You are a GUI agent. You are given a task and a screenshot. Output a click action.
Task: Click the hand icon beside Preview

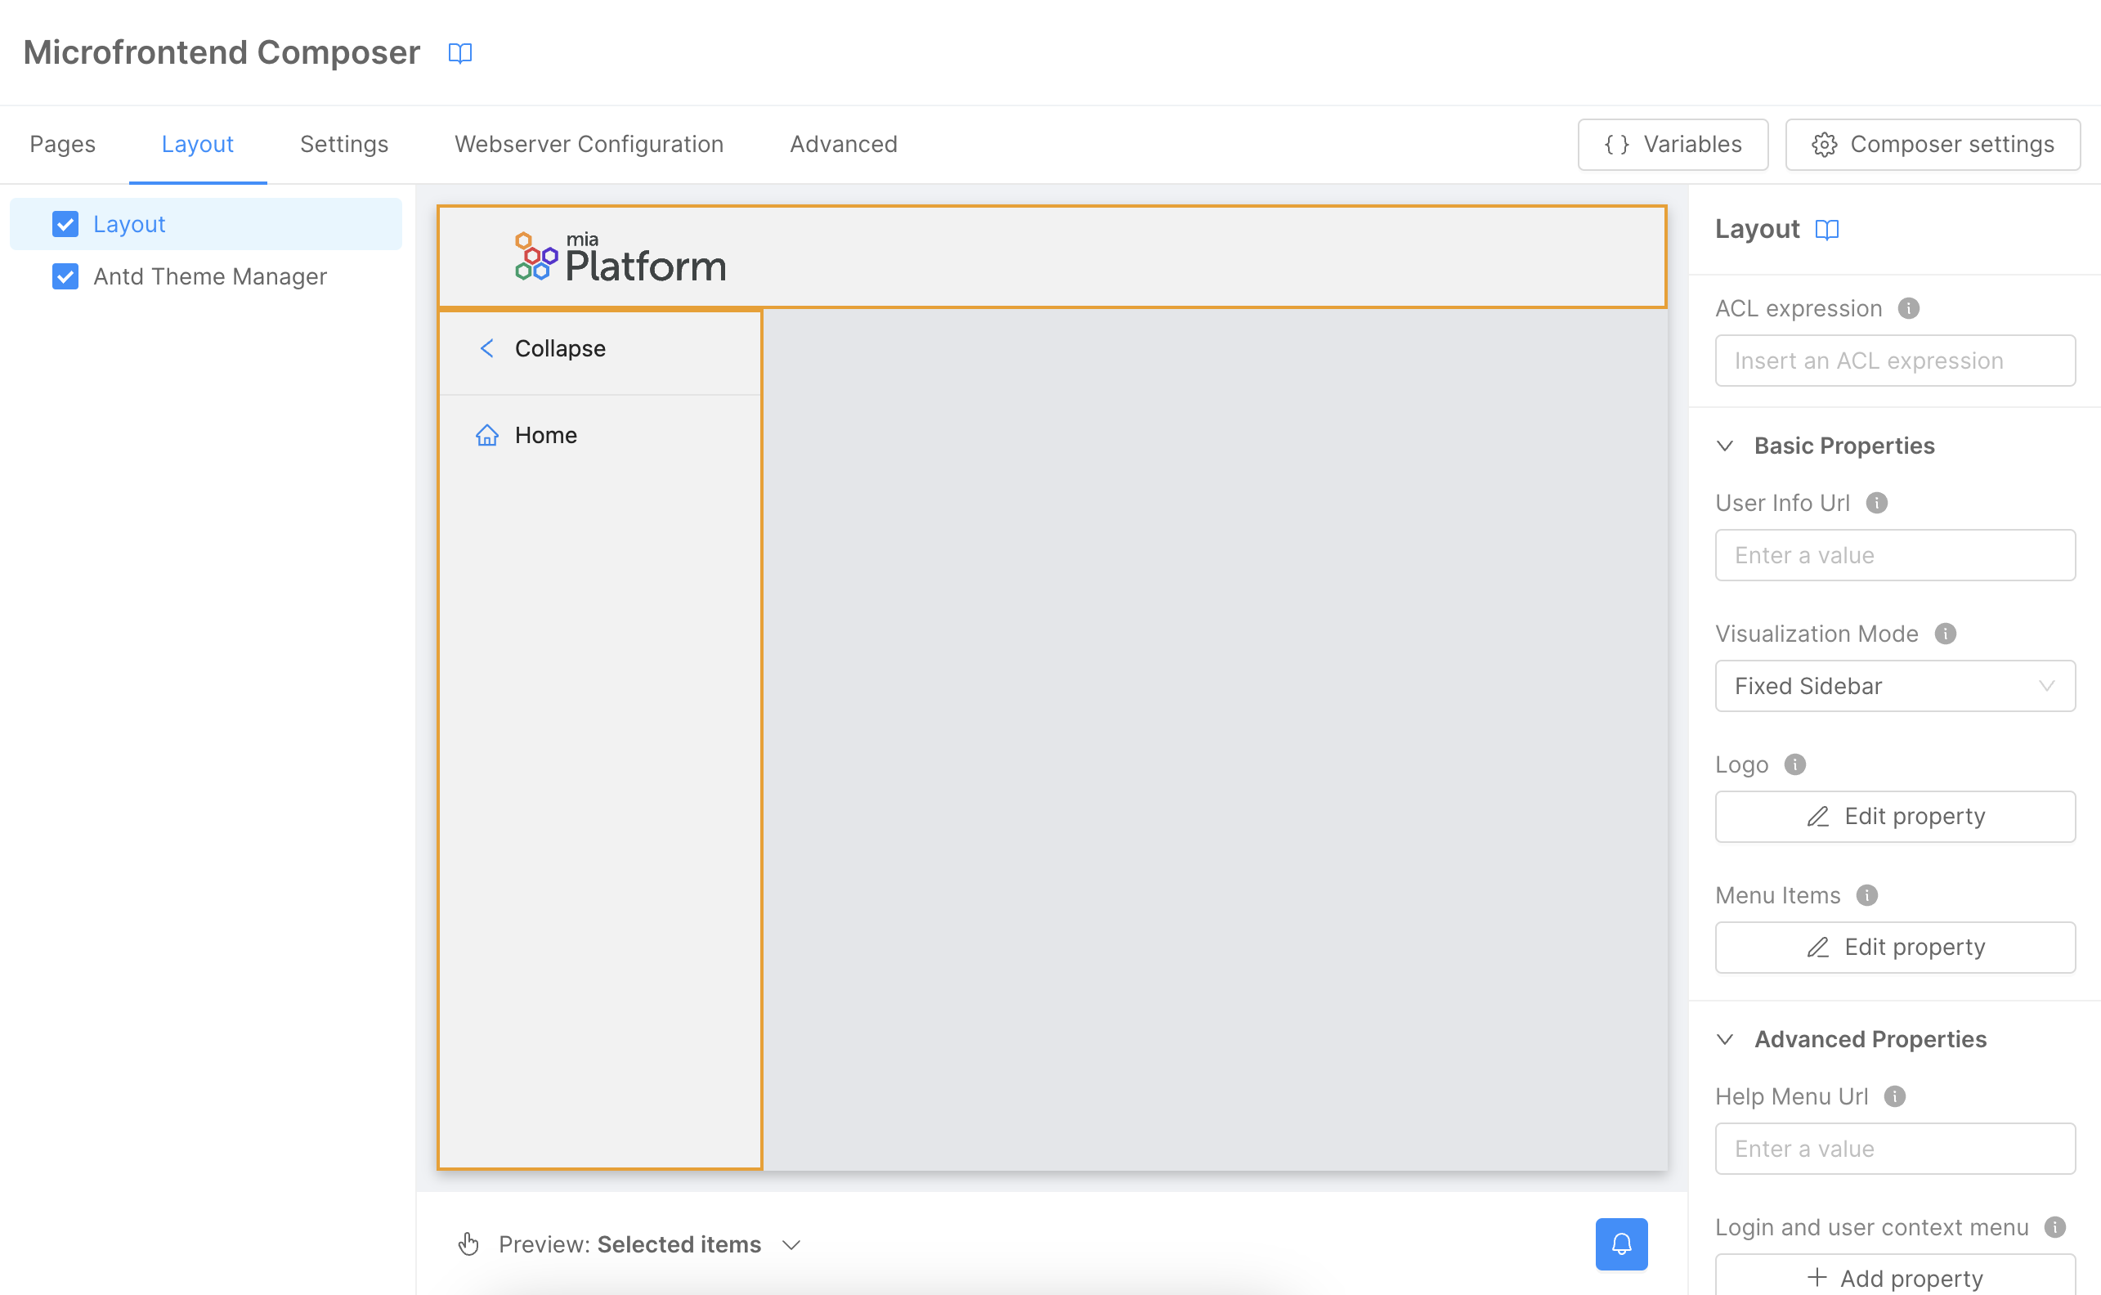click(x=468, y=1243)
